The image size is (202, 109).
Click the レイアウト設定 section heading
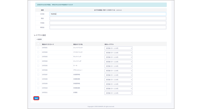[x=40, y=35]
